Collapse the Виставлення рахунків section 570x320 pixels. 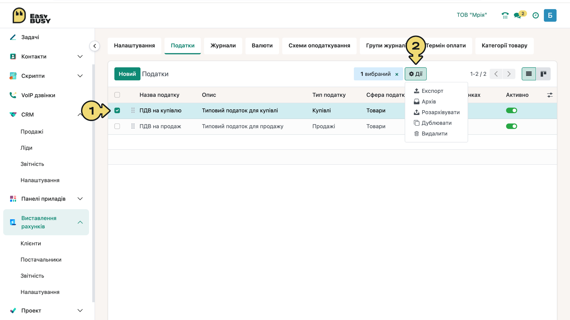(80, 222)
